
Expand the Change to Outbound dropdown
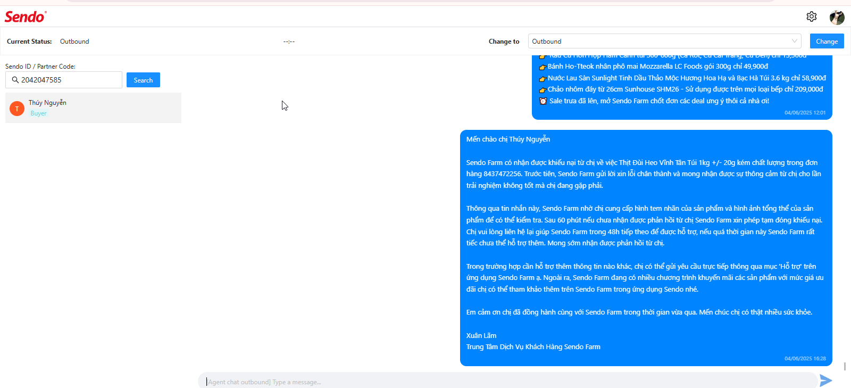tap(665, 41)
